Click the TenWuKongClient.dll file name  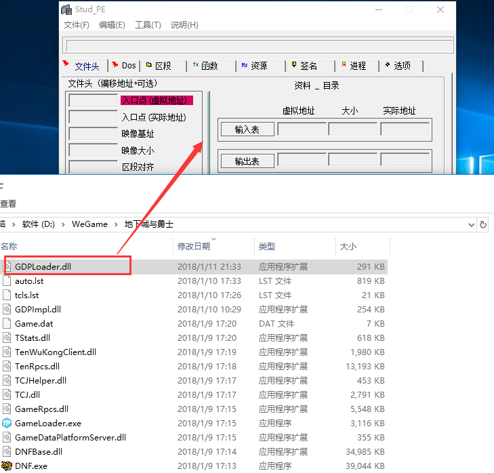(56, 352)
